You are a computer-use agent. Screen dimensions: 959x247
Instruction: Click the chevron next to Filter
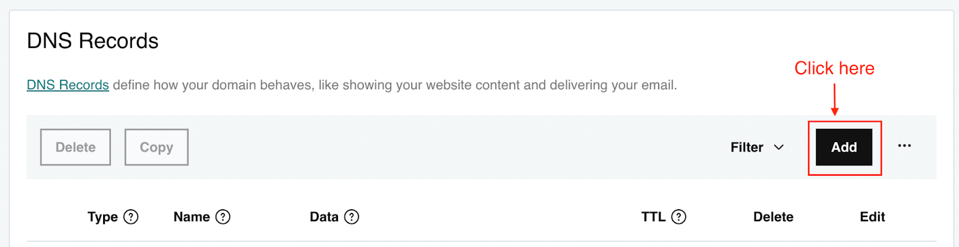click(779, 147)
